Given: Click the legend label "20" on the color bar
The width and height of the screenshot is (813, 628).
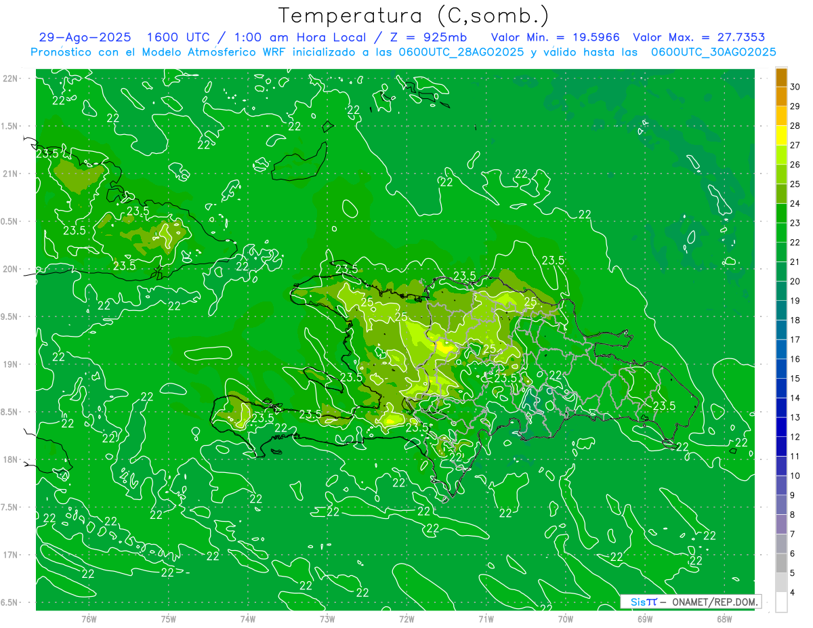Looking at the screenshot, I should tap(795, 281).
